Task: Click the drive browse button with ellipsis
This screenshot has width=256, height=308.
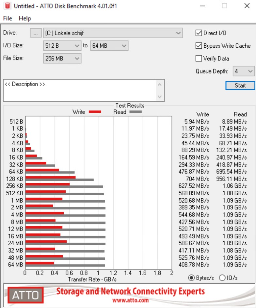Action: pyautogui.click(x=36, y=33)
